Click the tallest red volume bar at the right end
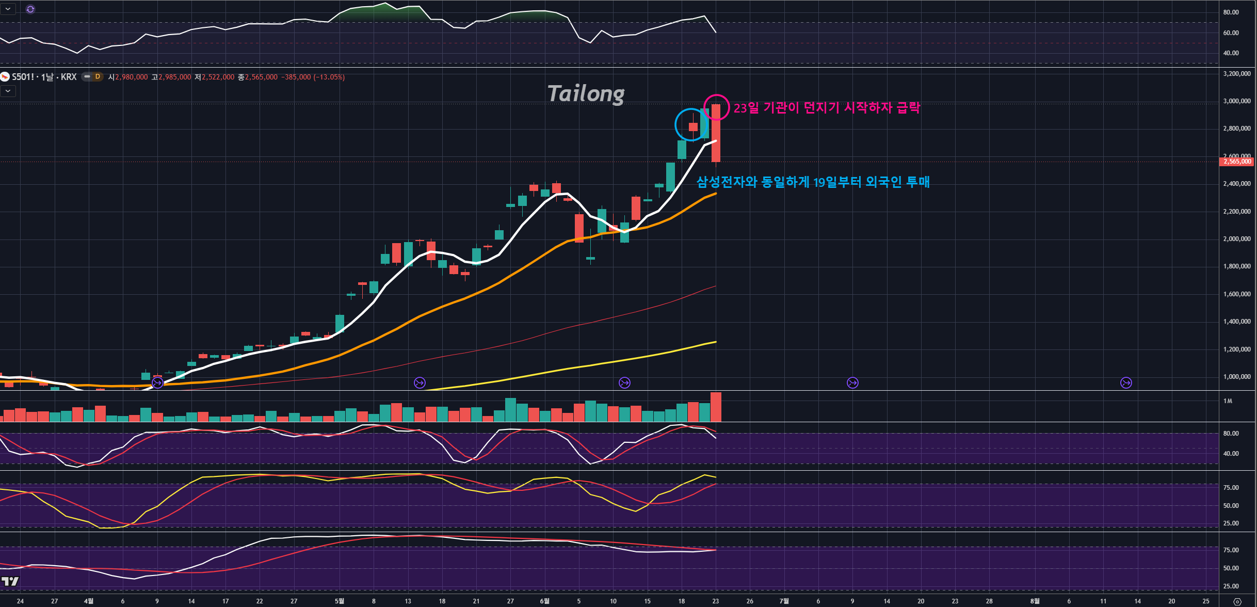Image resolution: width=1257 pixels, height=607 pixels. (x=716, y=407)
